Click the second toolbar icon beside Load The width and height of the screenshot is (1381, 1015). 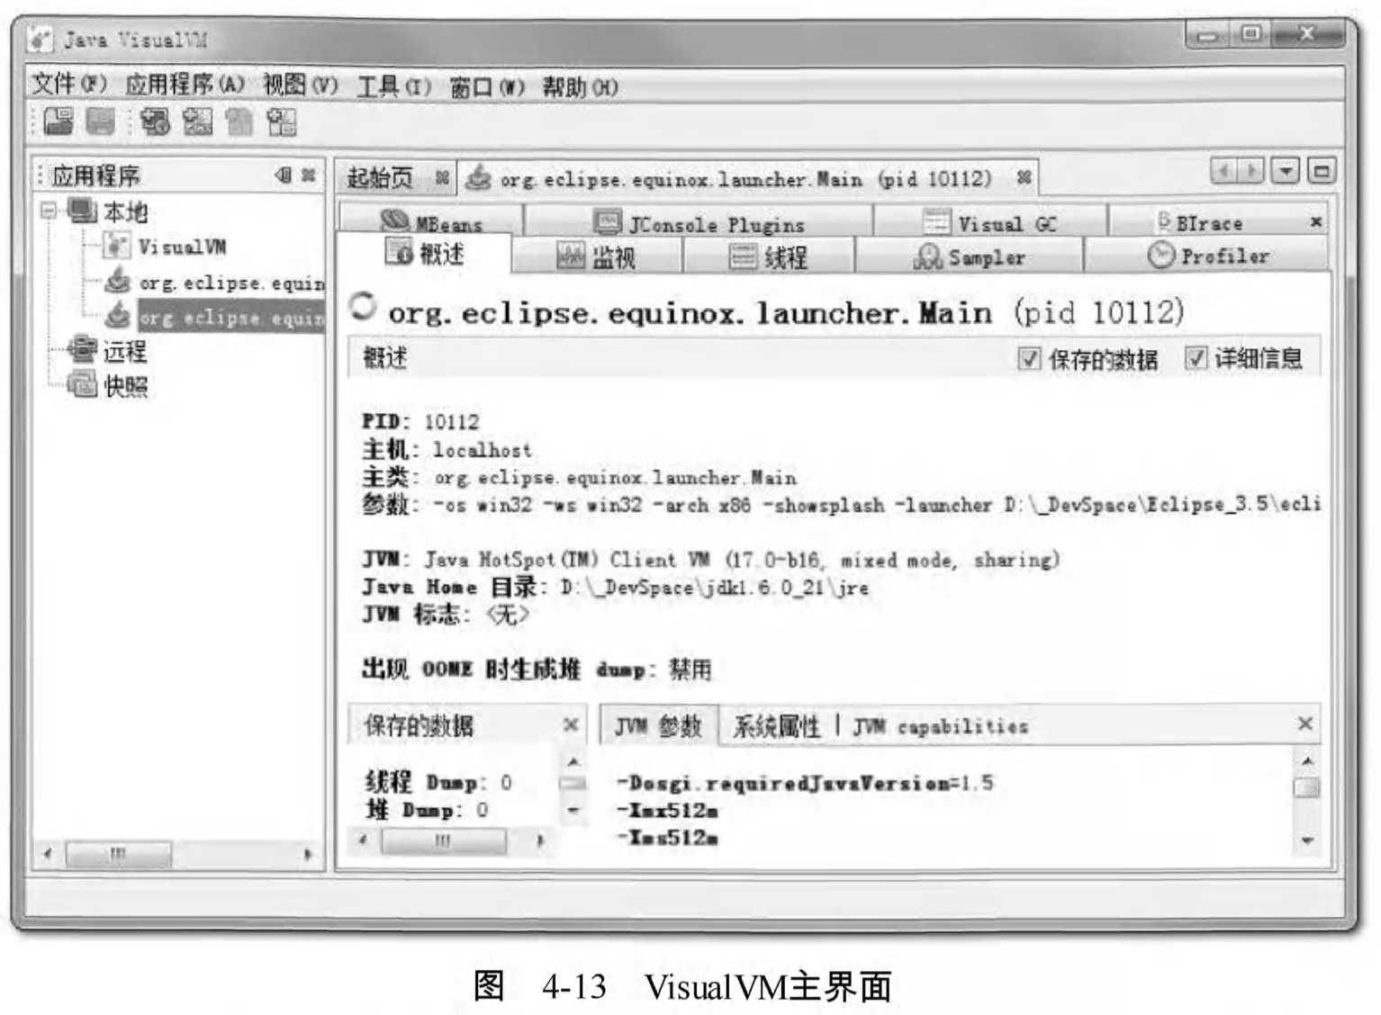click(x=101, y=121)
